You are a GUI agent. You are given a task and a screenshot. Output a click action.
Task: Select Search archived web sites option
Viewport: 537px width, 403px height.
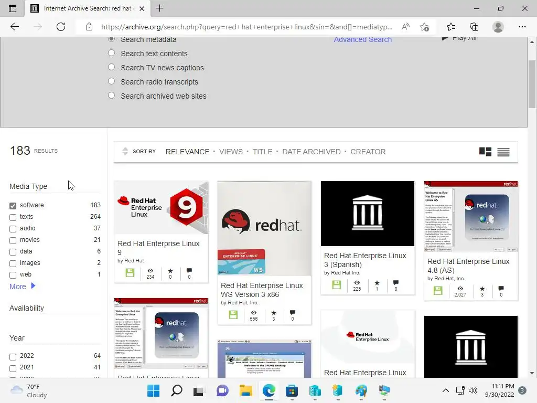(x=111, y=96)
